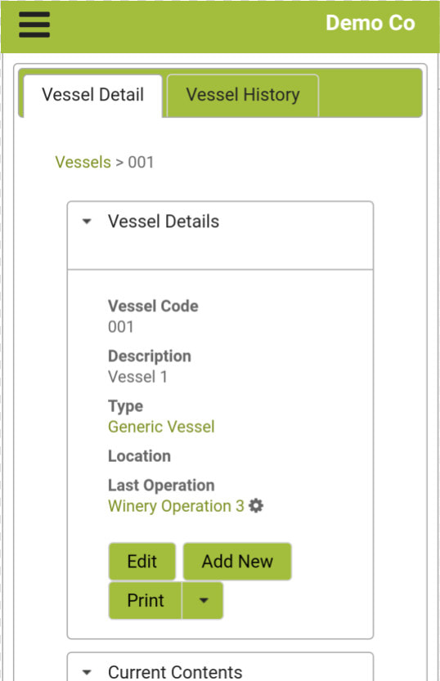Click the Add New button
Screen dimensions: 440x681
(237, 562)
